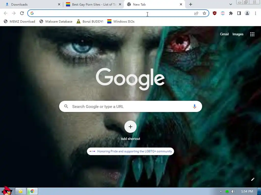
Task: Open a new tab with the plus
Action: [x=191, y=5]
